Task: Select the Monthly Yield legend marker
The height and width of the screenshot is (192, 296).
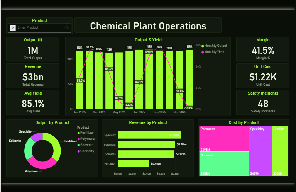Action: (203, 52)
